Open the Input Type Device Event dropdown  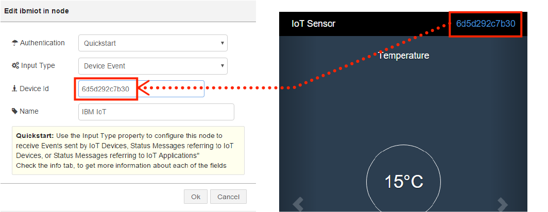click(153, 66)
